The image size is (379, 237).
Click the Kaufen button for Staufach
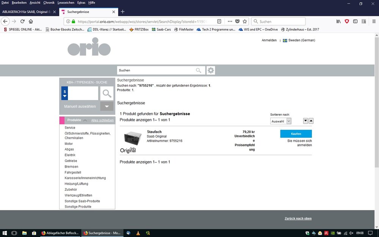point(296,134)
